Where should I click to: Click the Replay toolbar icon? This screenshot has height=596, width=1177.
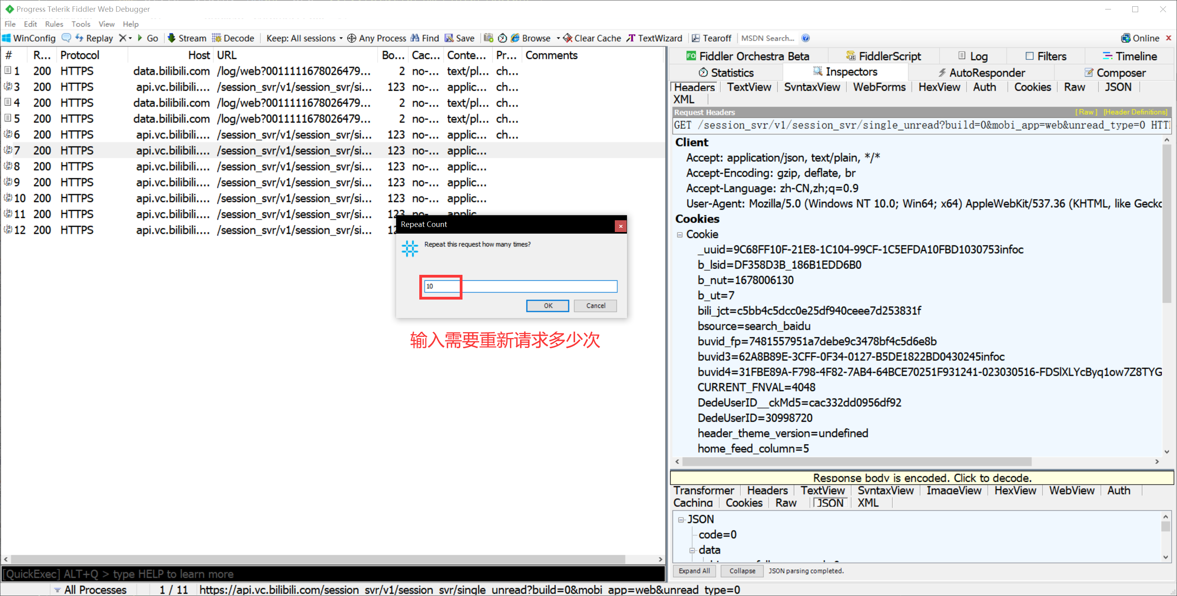[80, 38]
